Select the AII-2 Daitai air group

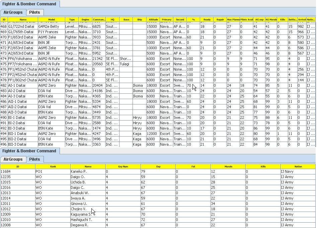(158, 107)
